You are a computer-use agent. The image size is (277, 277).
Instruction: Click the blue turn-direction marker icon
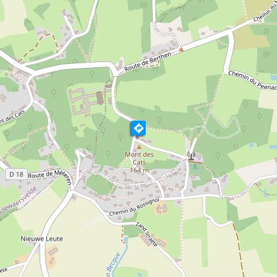click(138, 128)
